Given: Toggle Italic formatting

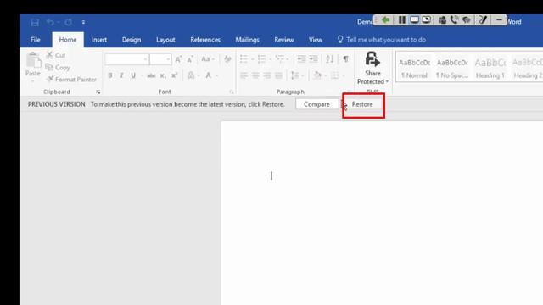Looking at the screenshot, I should [x=121, y=75].
